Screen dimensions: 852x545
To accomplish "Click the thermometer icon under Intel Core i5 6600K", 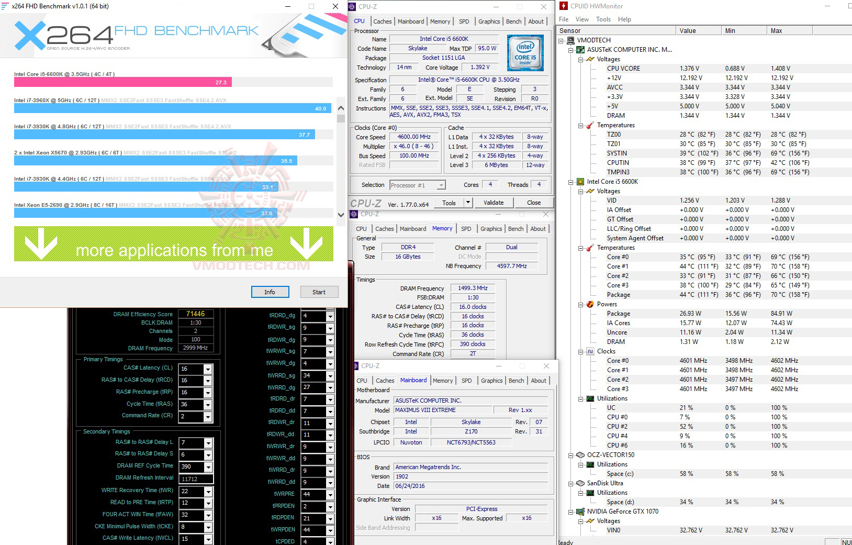I will 590,248.
